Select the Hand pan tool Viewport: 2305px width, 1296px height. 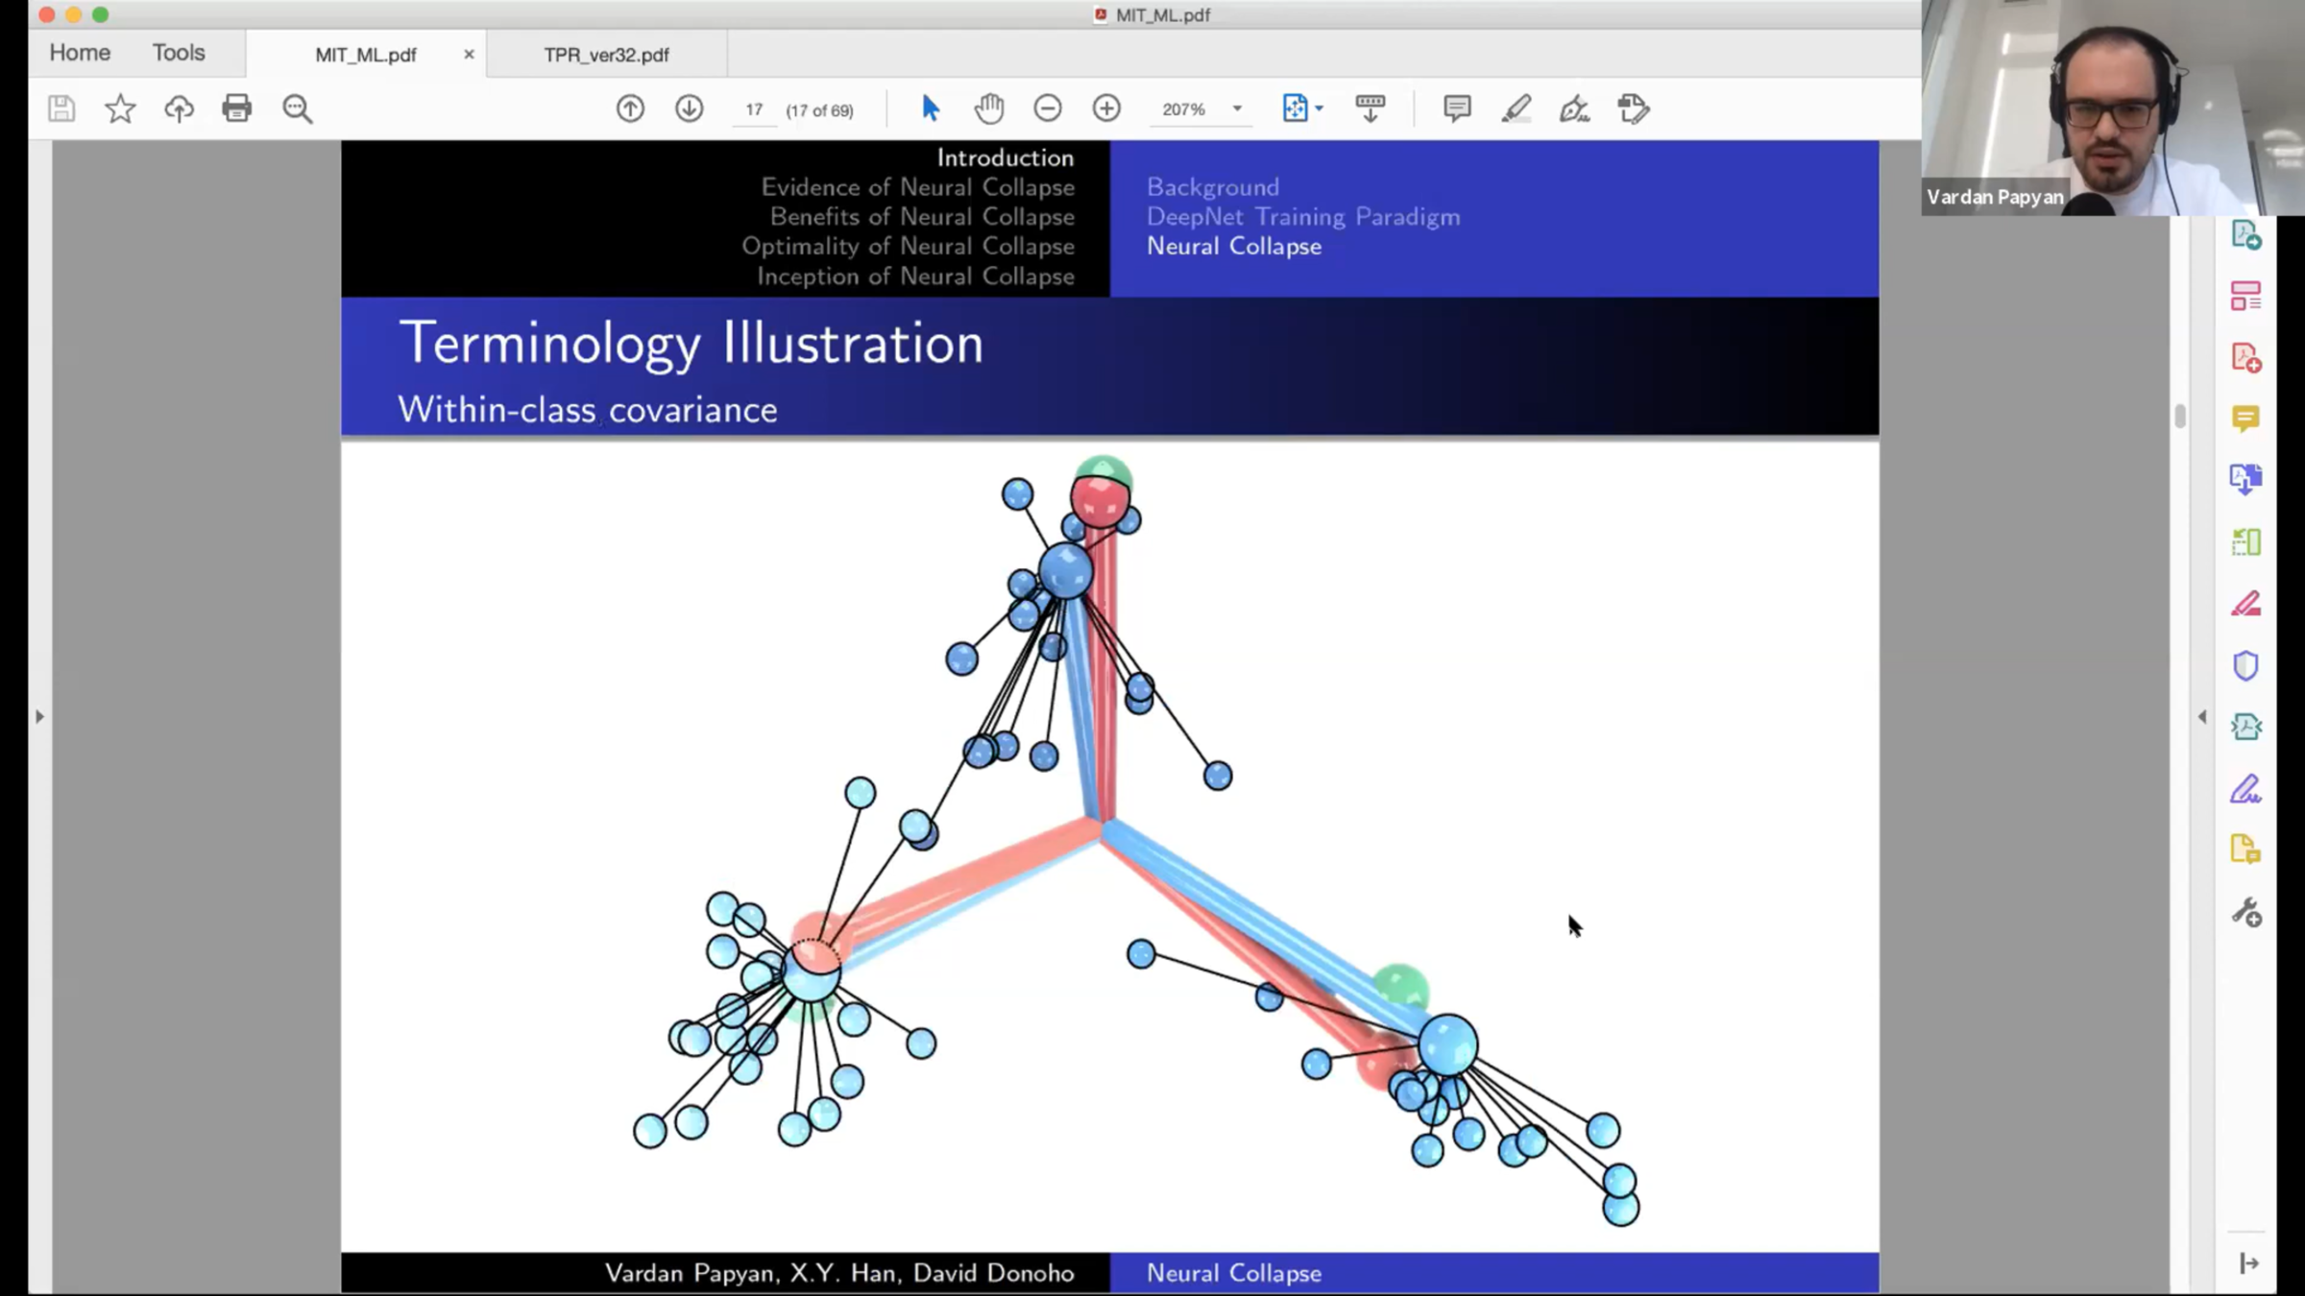pos(988,108)
